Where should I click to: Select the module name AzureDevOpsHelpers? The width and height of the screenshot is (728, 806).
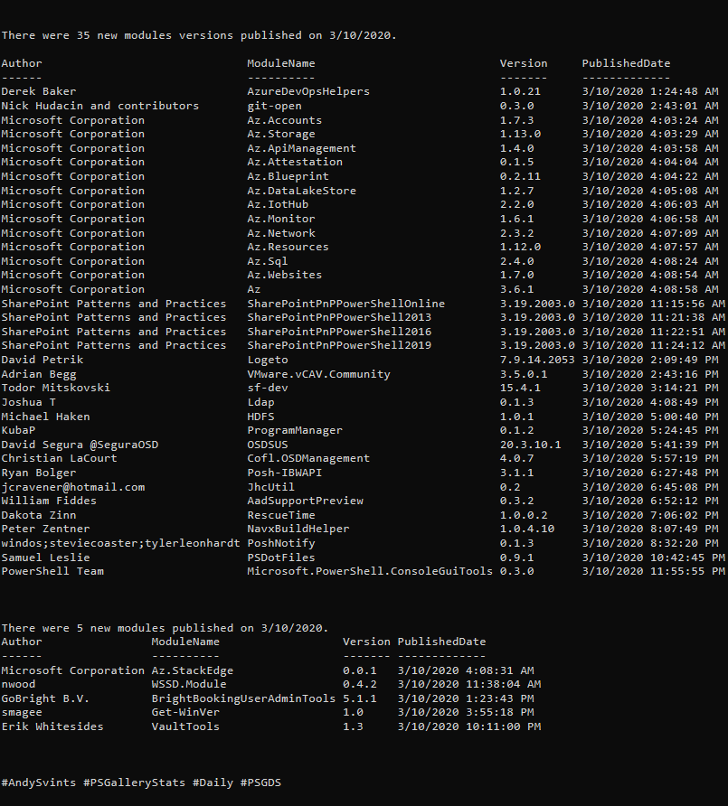[x=308, y=91]
